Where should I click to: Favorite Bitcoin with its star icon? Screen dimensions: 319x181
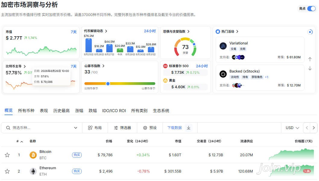[7, 155]
